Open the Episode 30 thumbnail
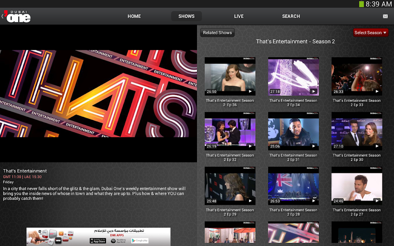Viewport: 394px width, 246px height. [357, 131]
